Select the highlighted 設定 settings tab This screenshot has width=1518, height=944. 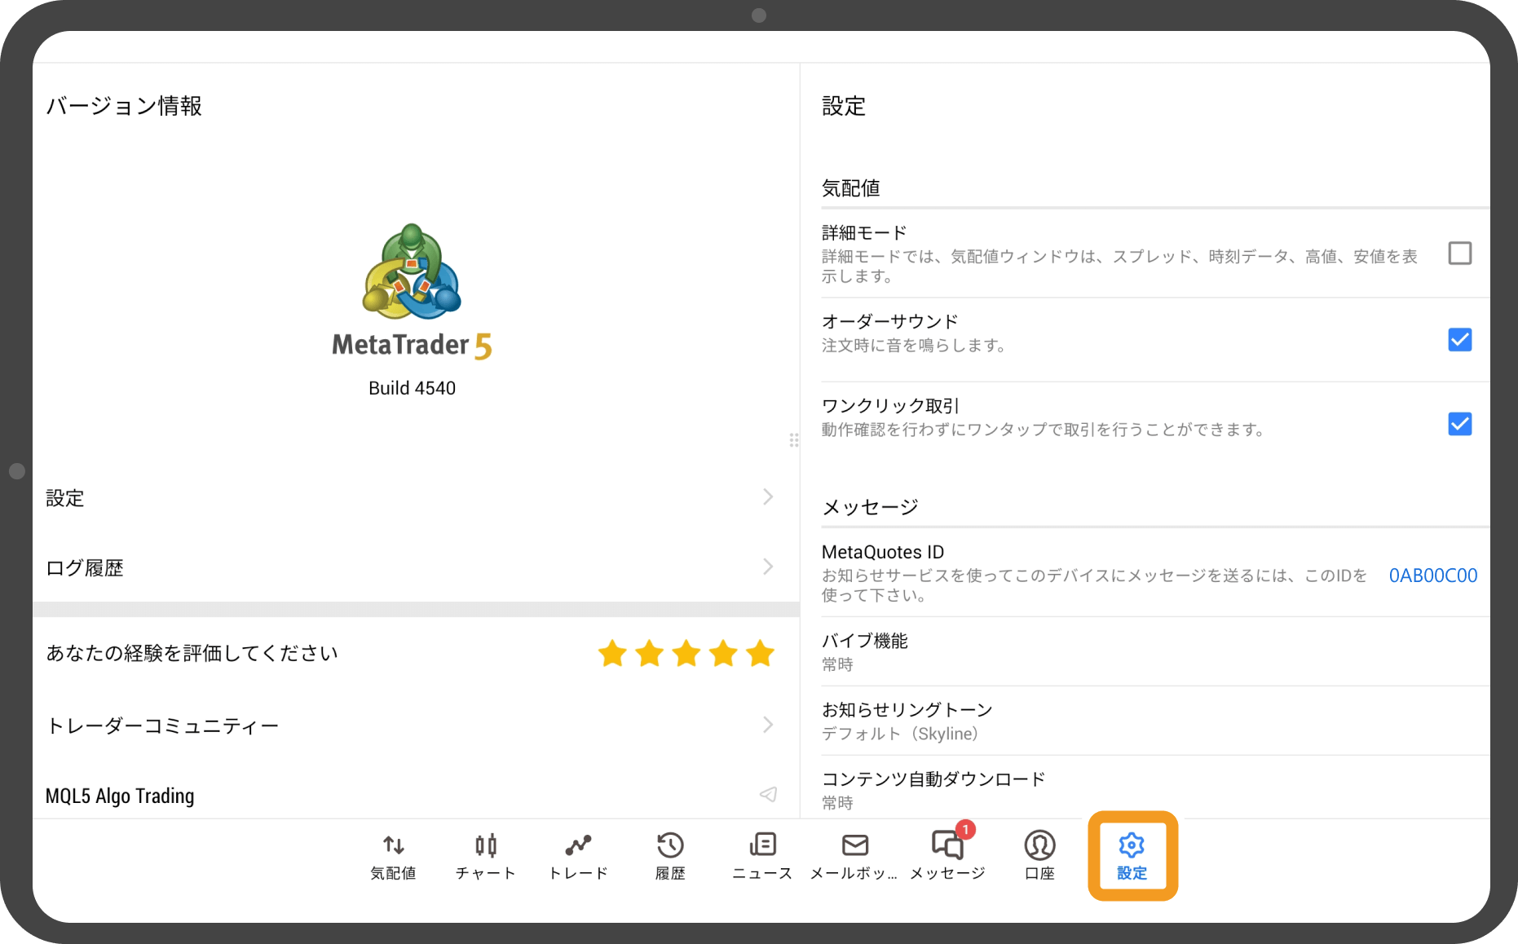pyautogui.click(x=1132, y=854)
